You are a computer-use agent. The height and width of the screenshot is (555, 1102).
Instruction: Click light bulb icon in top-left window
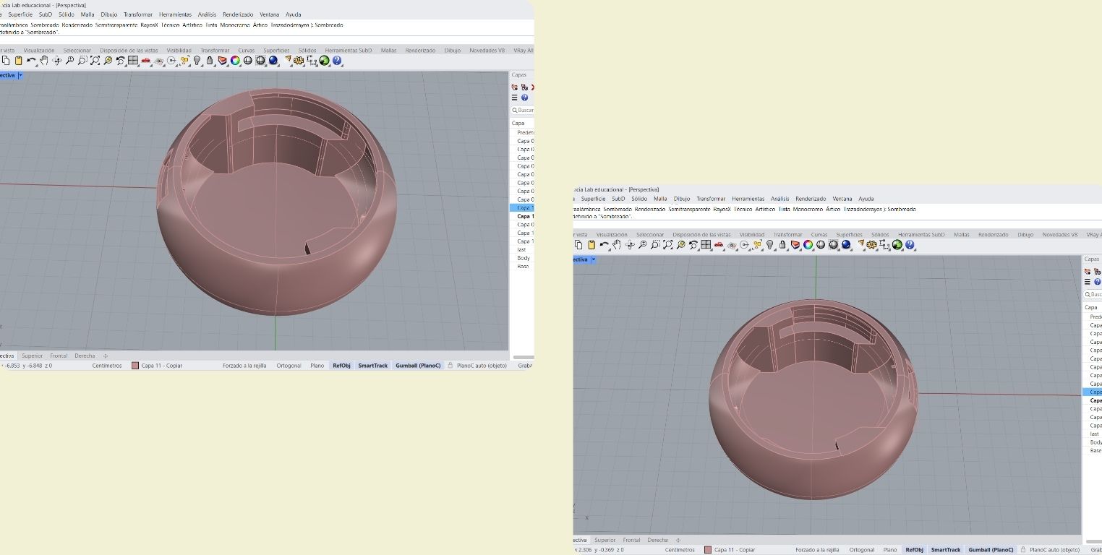[x=197, y=61]
